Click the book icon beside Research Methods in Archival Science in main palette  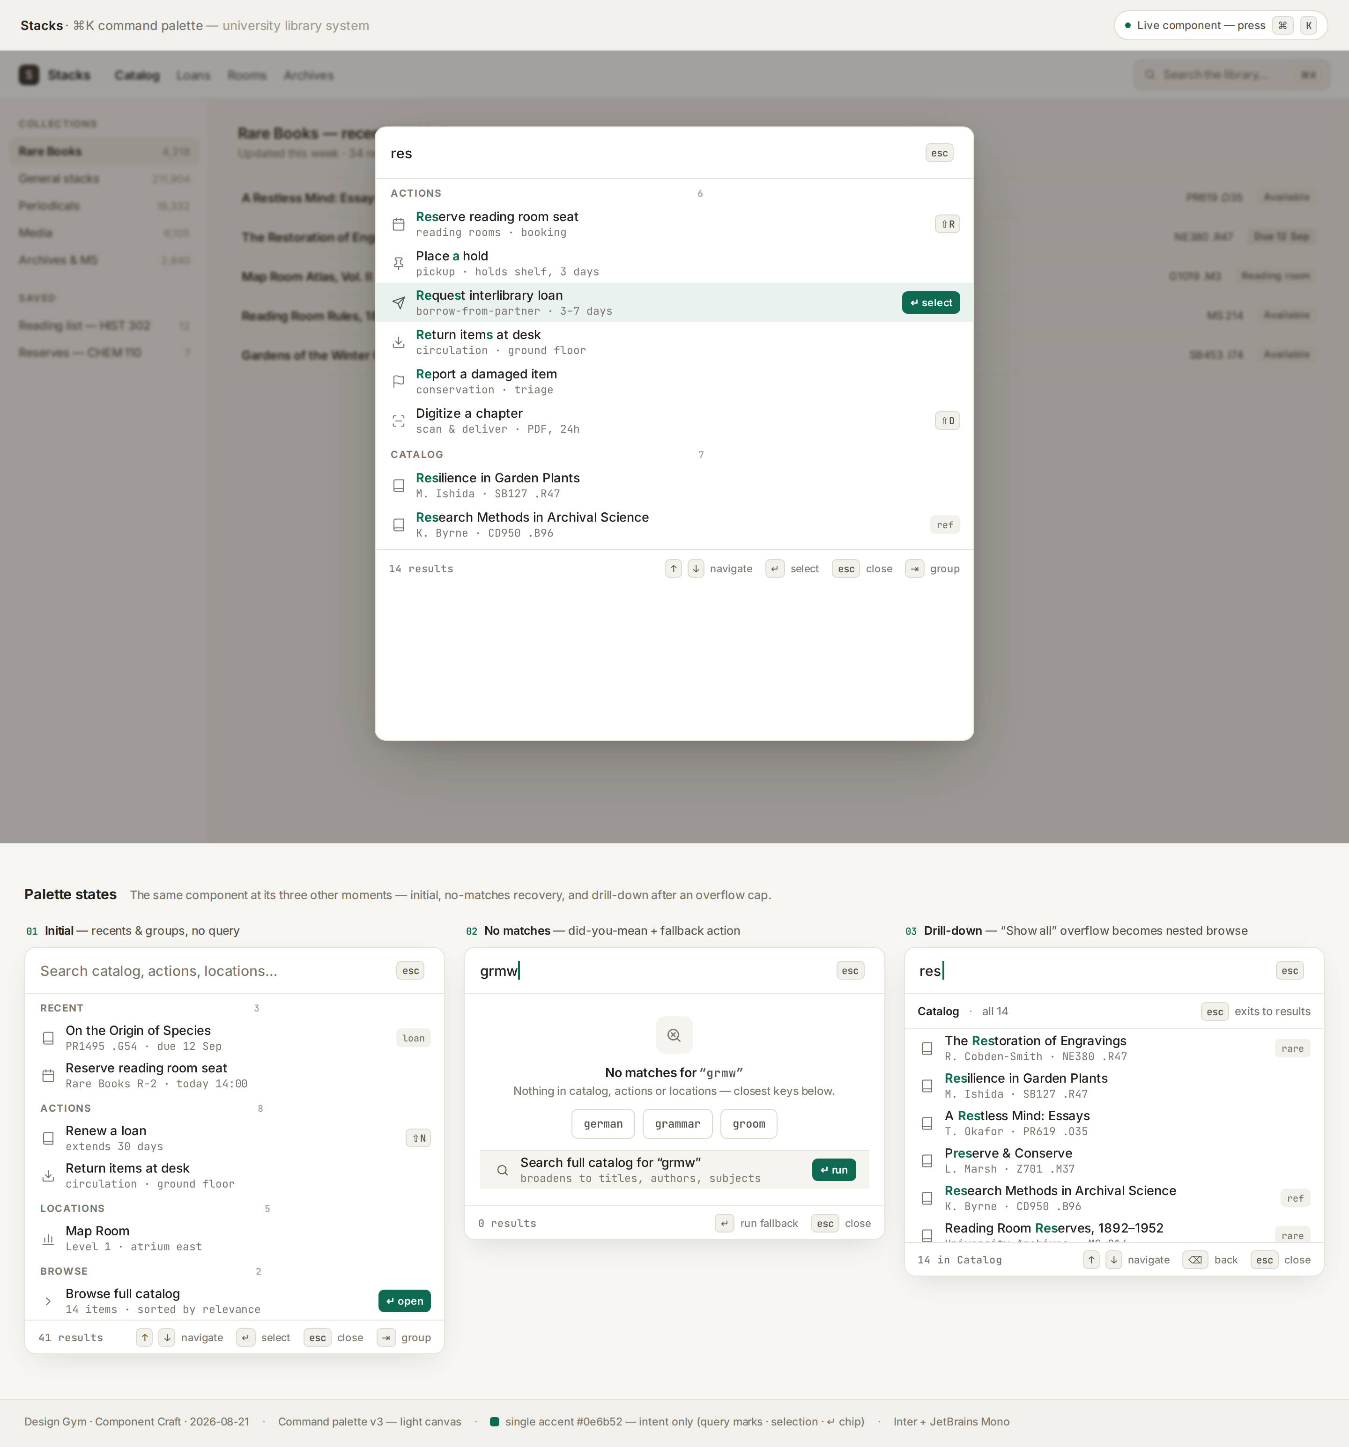[x=398, y=525]
